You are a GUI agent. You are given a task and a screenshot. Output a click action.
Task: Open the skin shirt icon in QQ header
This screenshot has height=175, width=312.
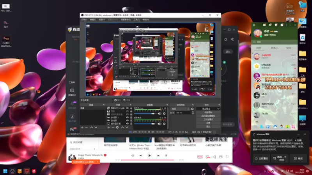click(276, 25)
